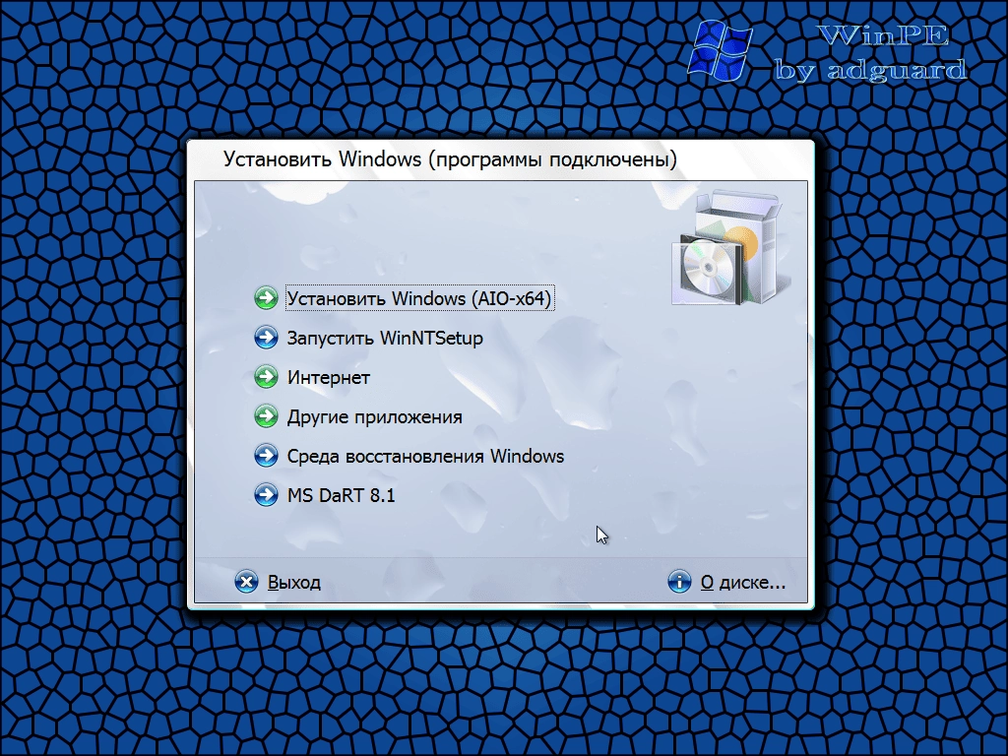The width and height of the screenshot is (1008, 756).
Task: Open Другие приложения submenu
Action: click(374, 417)
